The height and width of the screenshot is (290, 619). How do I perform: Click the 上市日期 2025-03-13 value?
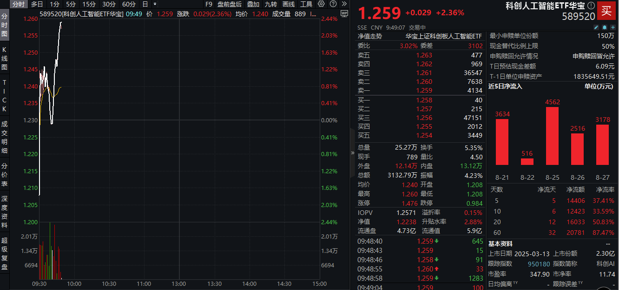pos(531,253)
